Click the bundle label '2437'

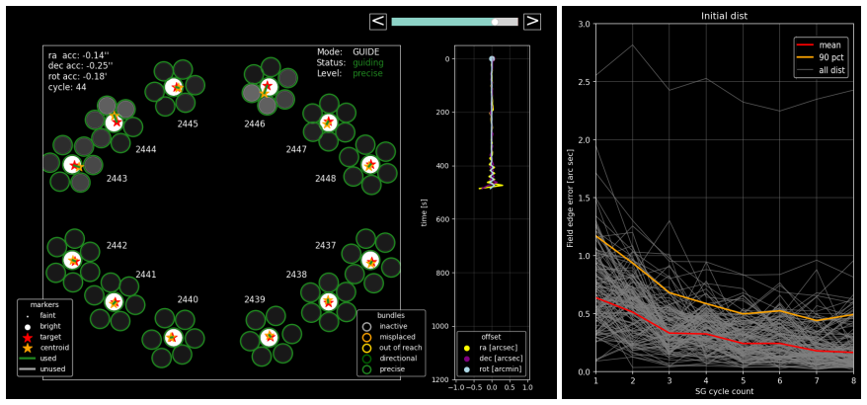[x=326, y=245]
